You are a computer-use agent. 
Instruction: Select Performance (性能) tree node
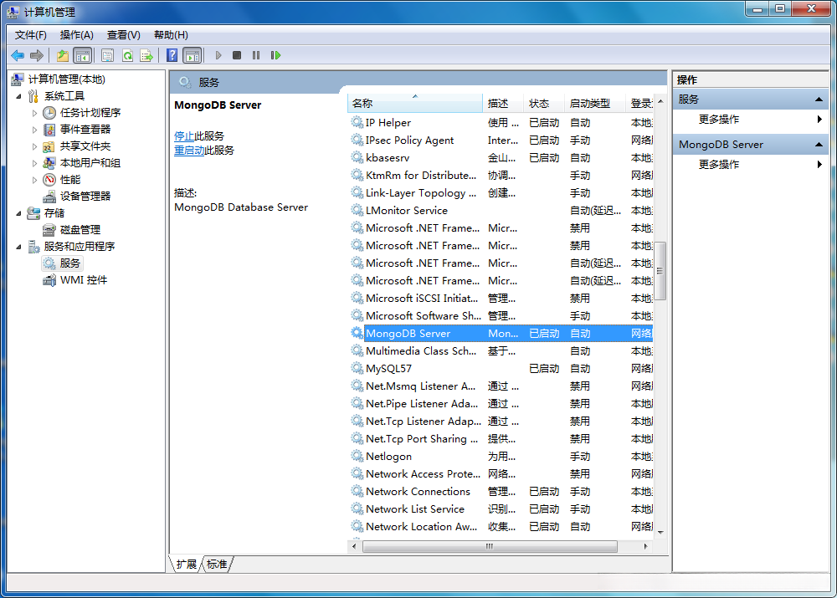click(70, 179)
